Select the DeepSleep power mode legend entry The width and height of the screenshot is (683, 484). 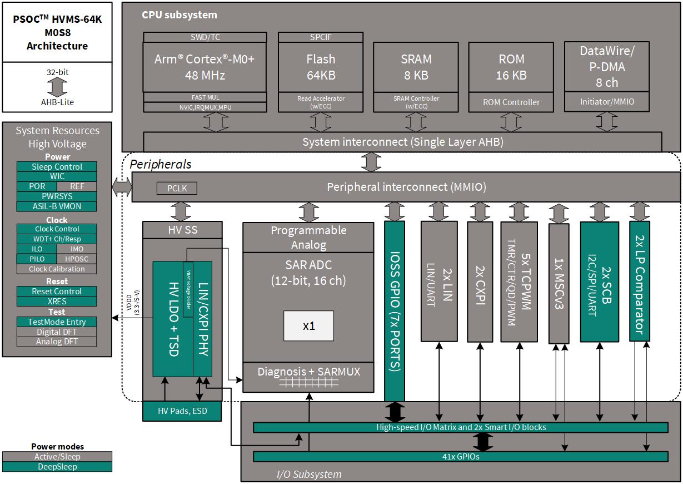pyautogui.click(x=57, y=467)
